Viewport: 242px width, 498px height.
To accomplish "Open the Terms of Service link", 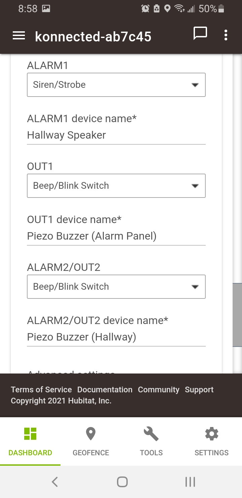I will (x=41, y=390).
